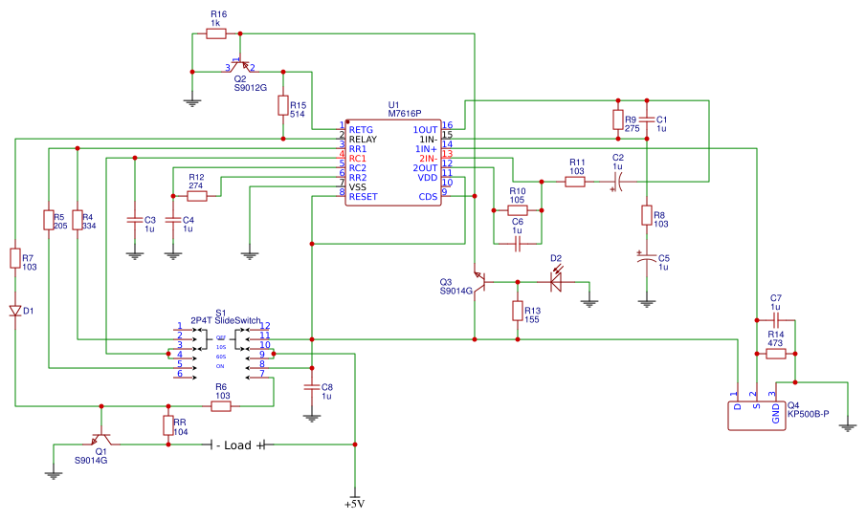Click capacitor C8 symbol
This screenshot has height=520, width=866.
pyautogui.click(x=312, y=387)
